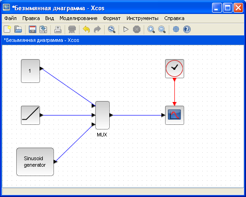Screen dimensions: 246x197
Task: Select the Sinusoid generator block
Action: pyautogui.click(x=35, y=162)
